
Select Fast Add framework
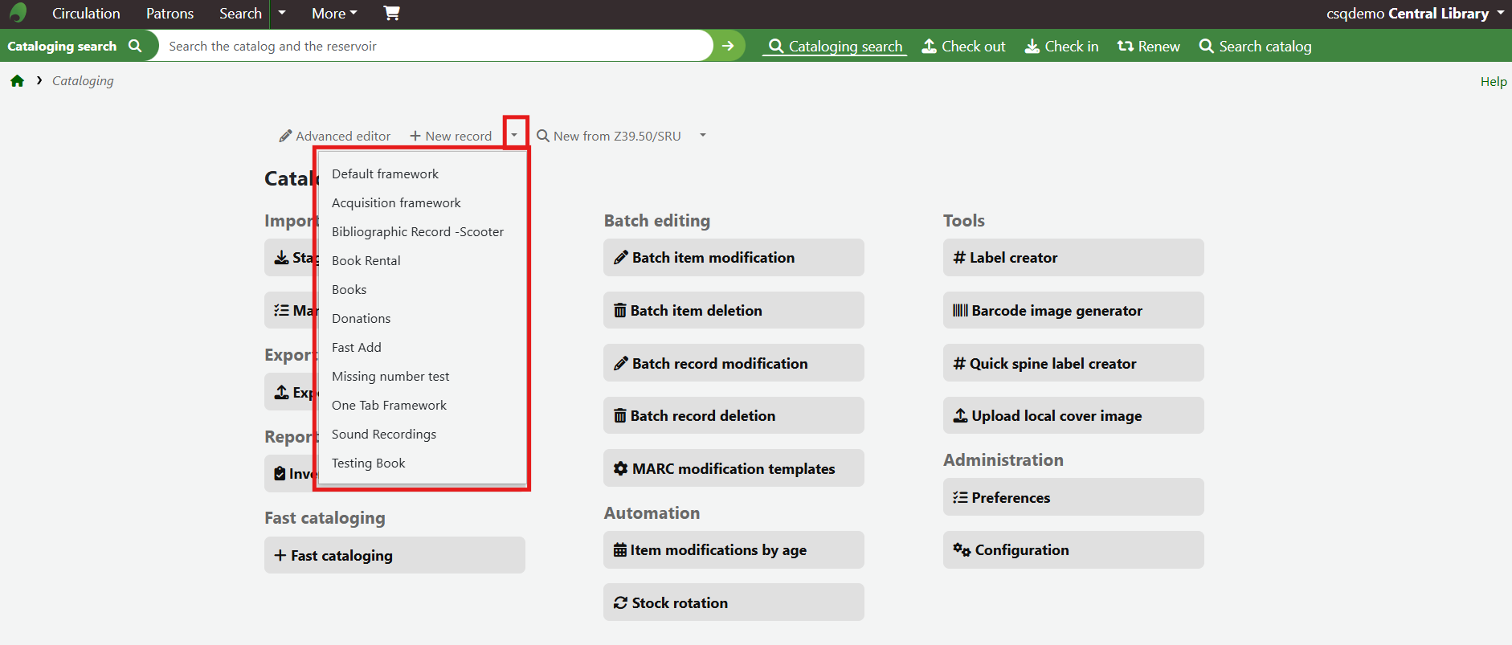357,347
